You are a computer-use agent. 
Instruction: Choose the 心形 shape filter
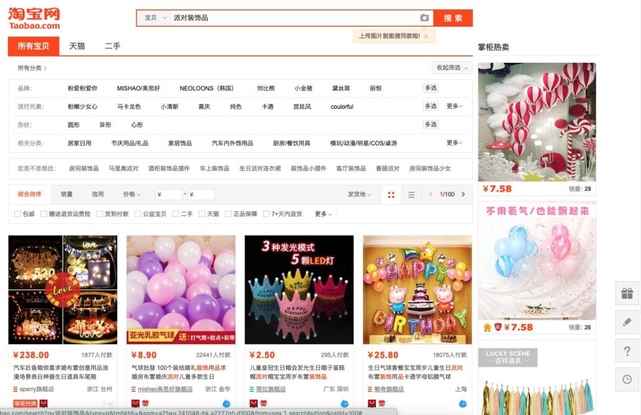[136, 124]
